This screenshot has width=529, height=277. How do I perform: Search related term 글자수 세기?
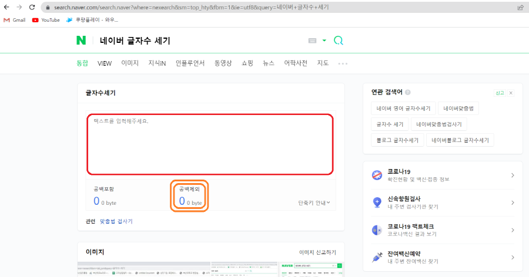[x=390, y=124]
